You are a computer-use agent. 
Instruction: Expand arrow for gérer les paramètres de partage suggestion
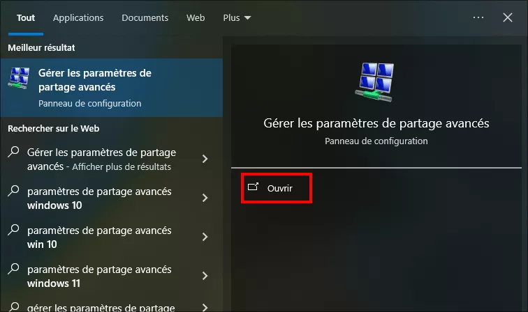tap(205, 307)
